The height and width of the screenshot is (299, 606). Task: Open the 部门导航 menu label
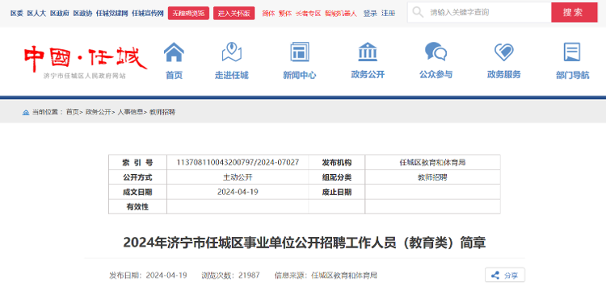[x=572, y=75]
